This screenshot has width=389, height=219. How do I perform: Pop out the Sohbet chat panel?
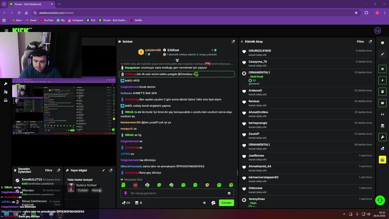tap(233, 42)
